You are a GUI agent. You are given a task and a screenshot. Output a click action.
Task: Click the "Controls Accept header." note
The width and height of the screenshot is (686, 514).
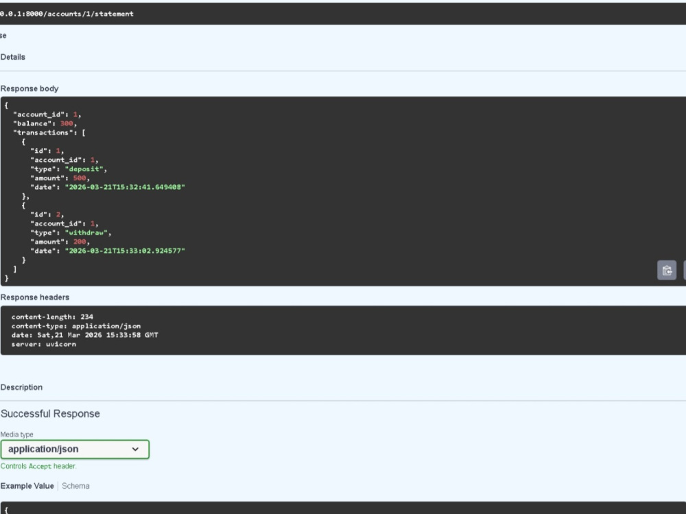tap(38, 466)
